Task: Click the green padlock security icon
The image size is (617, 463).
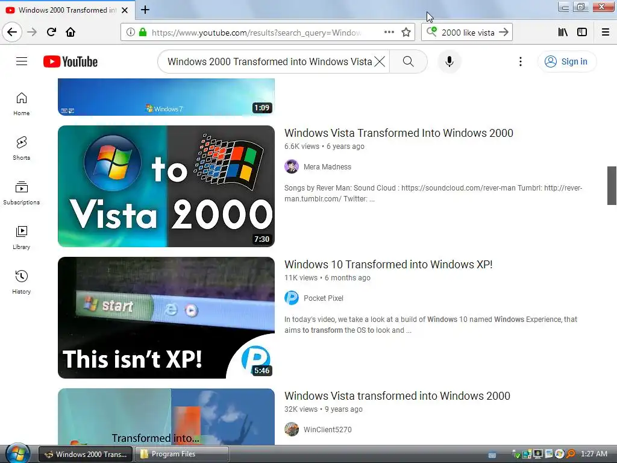Action: pyautogui.click(x=143, y=33)
